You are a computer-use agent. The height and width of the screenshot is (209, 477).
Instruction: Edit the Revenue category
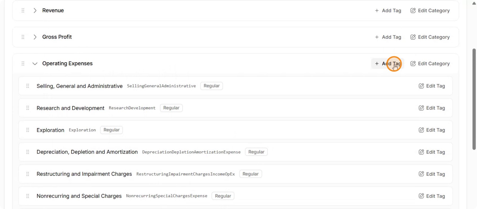click(x=430, y=10)
